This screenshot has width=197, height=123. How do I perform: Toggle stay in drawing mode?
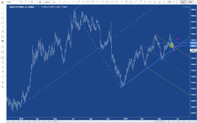tap(3, 62)
